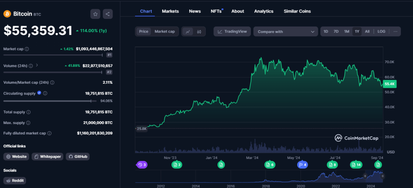This screenshot has height=188, width=413.
Task: Select the Price toggle
Action: point(144,31)
